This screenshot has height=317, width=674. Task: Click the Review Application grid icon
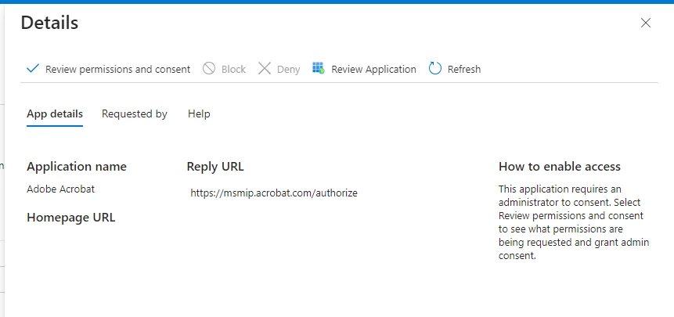318,68
